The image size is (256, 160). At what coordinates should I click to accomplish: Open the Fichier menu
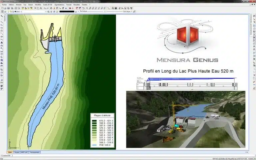point(4,5)
